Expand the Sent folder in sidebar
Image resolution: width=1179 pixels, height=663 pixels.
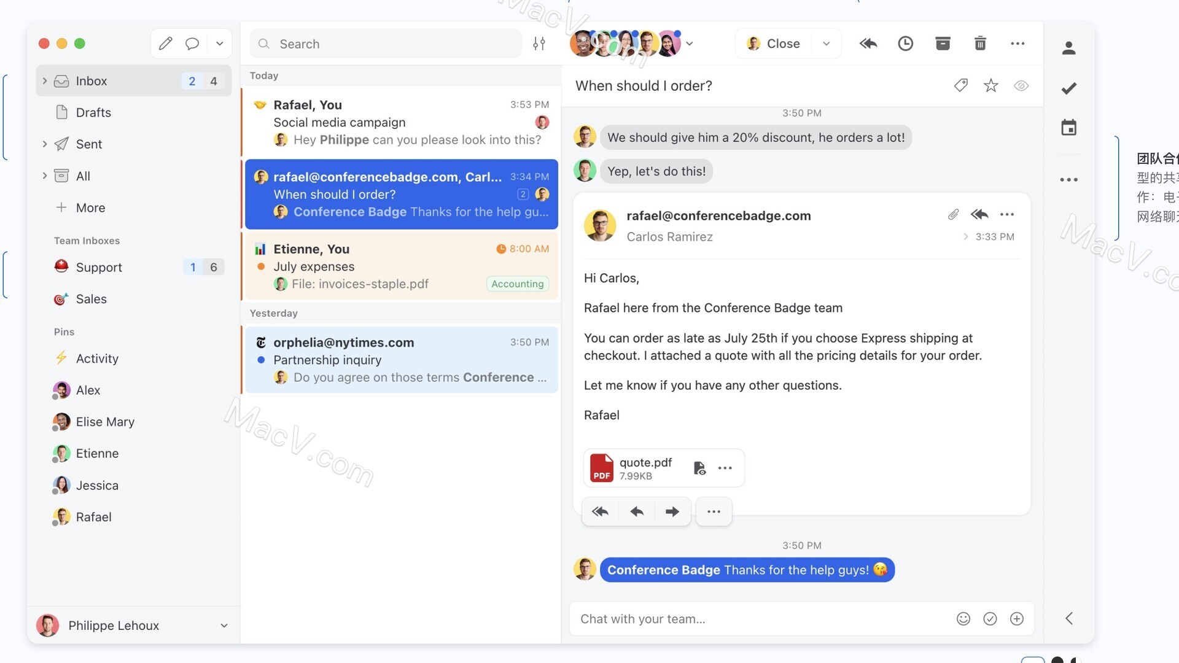click(44, 144)
